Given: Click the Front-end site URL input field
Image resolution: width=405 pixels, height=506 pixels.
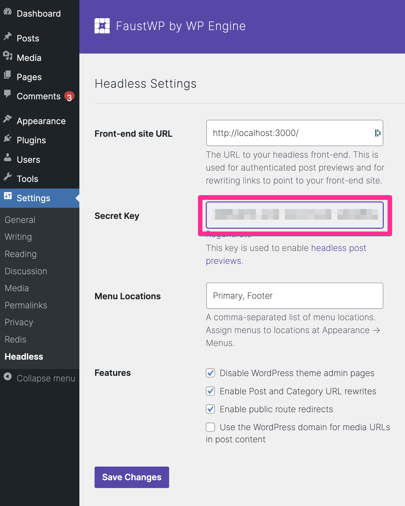Looking at the screenshot, I should tap(295, 133).
